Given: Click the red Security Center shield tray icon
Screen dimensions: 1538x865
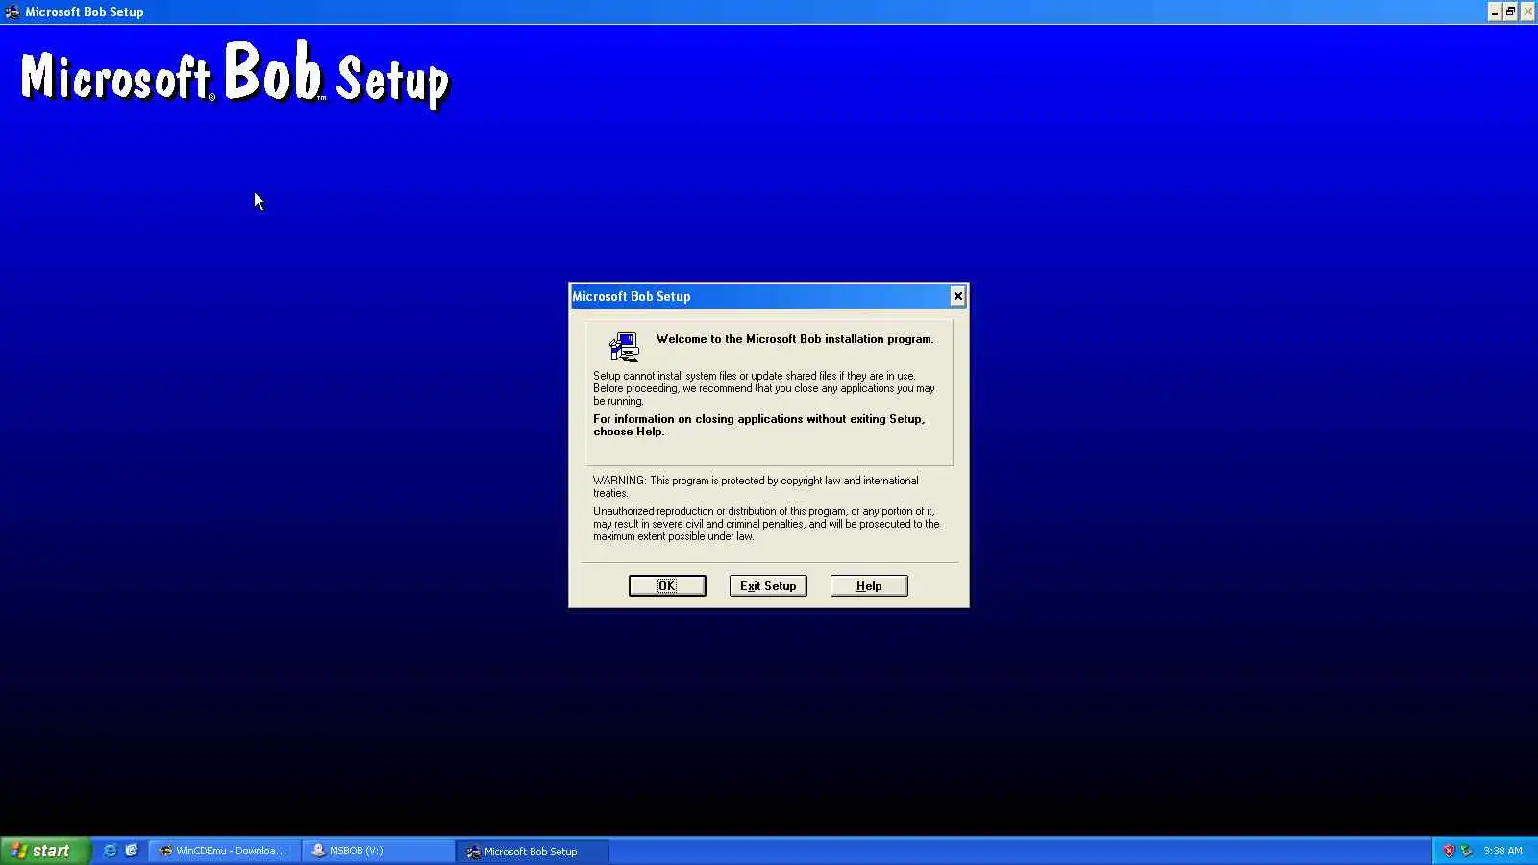Looking at the screenshot, I should coord(1449,851).
